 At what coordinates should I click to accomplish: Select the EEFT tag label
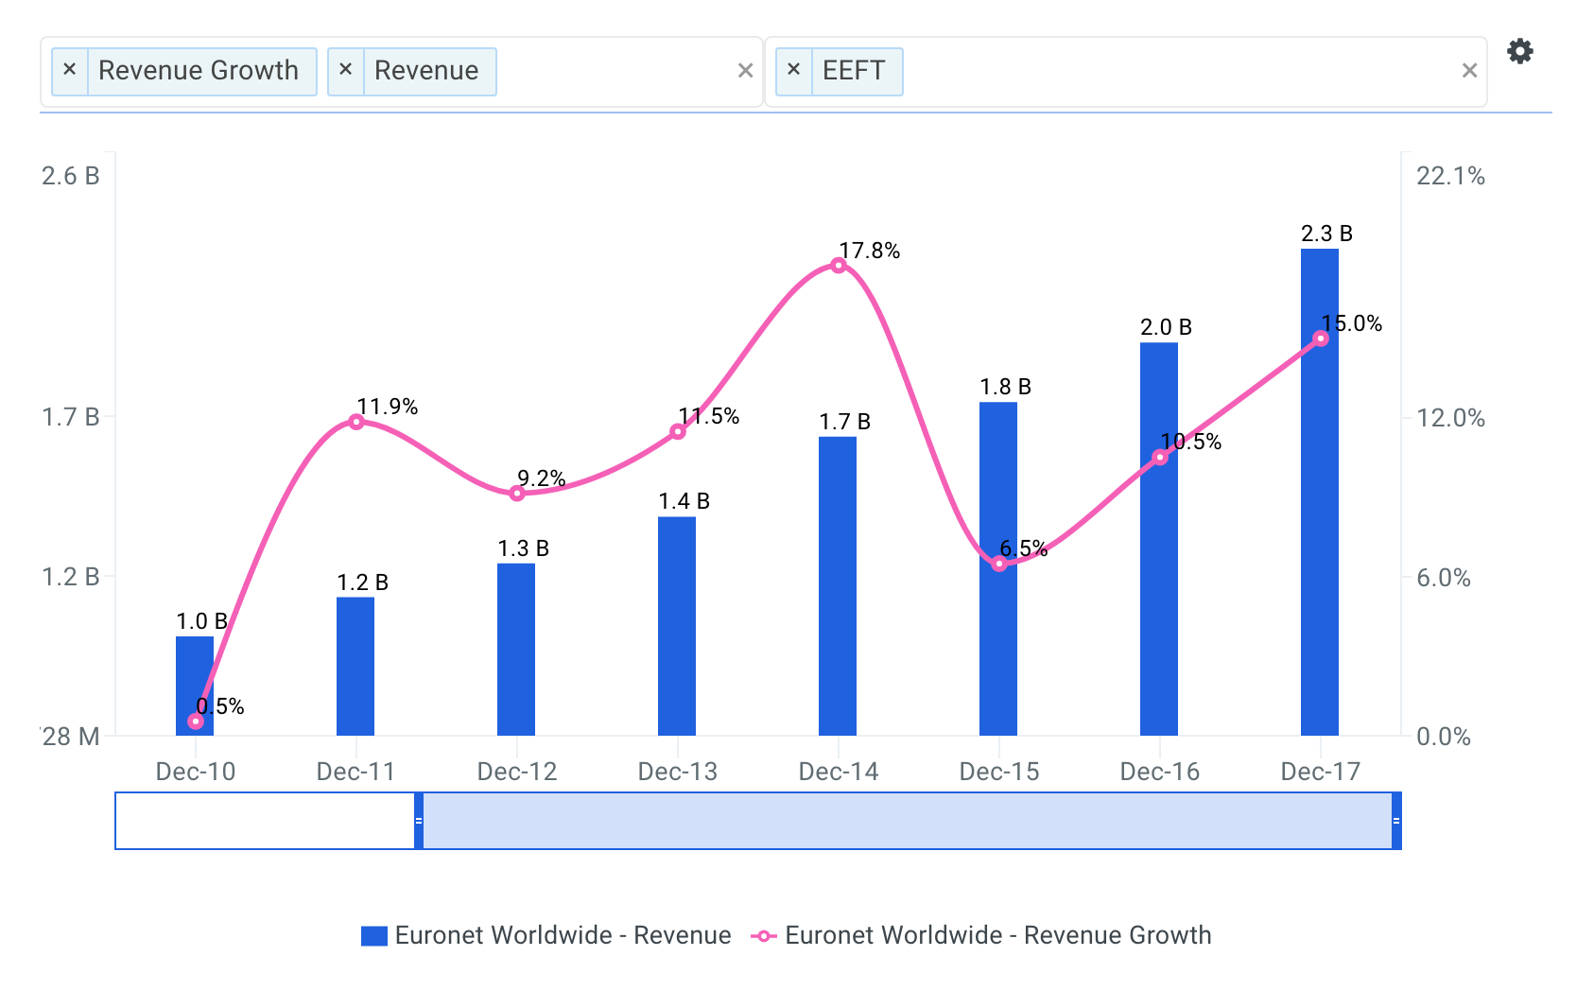click(854, 70)
